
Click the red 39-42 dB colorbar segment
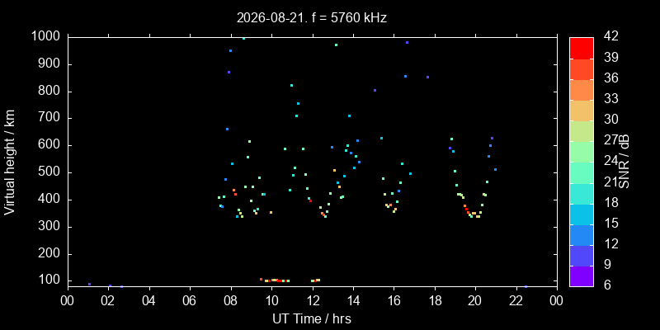pos(582,48)
